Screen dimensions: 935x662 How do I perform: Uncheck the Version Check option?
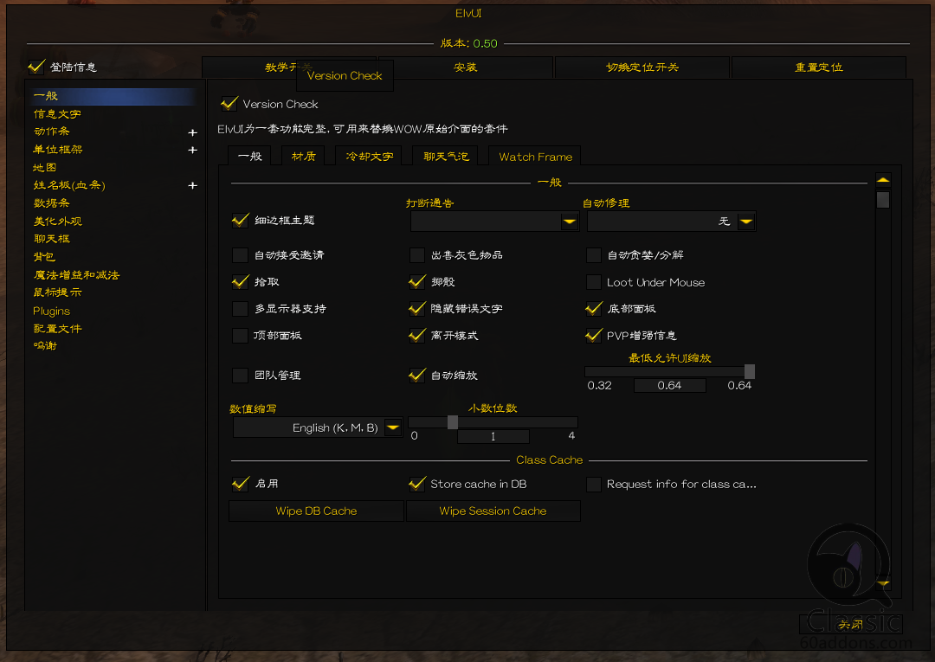pos(229,104)
